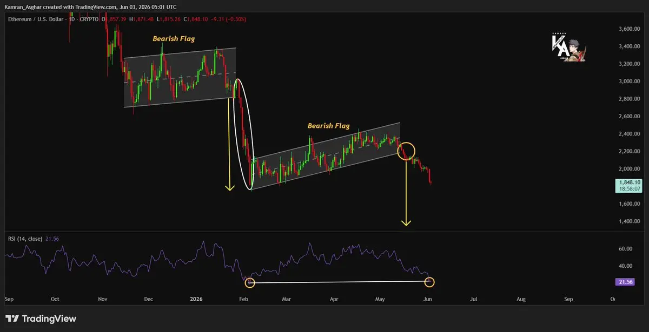Click the low value L1,815.26
This screenshot has width=649, height=332.
(169, 19)
